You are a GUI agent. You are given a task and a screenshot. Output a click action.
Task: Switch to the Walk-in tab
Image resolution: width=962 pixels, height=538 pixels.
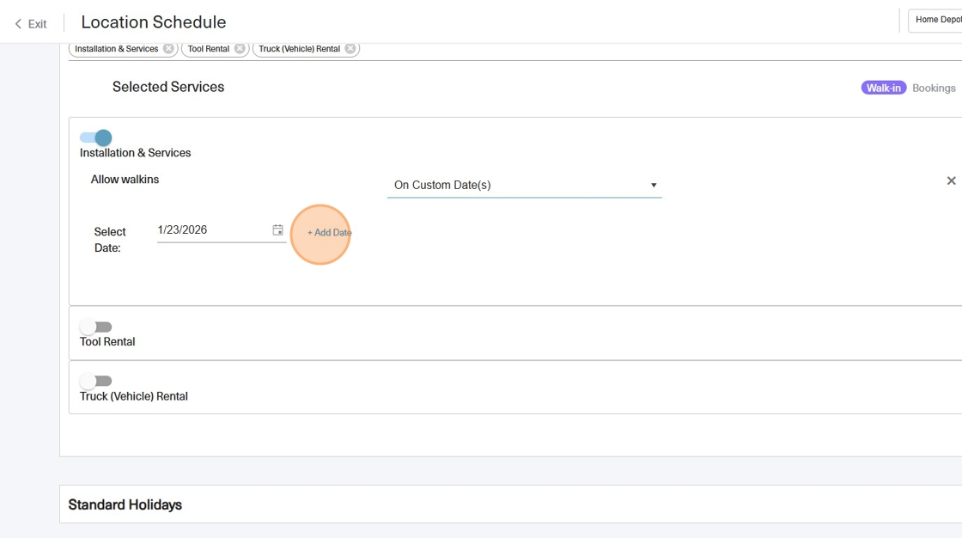click(x=883, y=88)
